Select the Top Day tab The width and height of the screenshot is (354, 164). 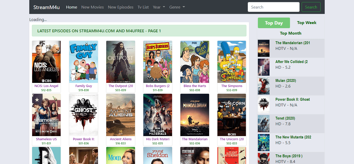(x=274, y=23)
